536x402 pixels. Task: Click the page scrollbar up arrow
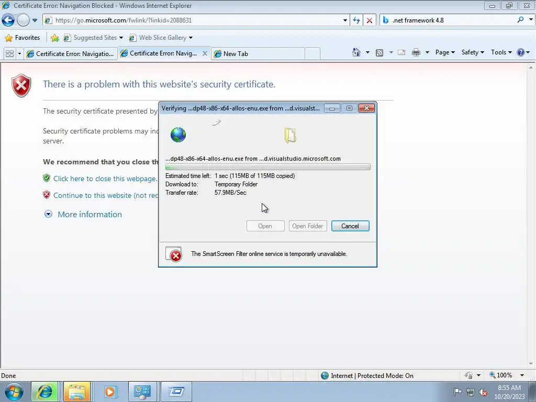(x=531, y=68)
